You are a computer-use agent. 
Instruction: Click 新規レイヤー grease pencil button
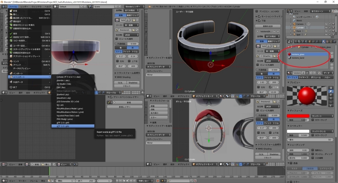tap(125, 107)
